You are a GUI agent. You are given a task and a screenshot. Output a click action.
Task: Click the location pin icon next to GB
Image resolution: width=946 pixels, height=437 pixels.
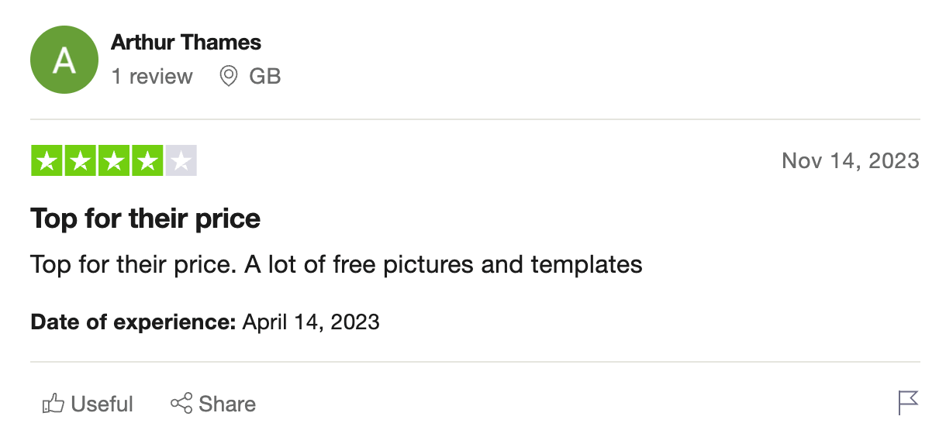coord(228,76)
